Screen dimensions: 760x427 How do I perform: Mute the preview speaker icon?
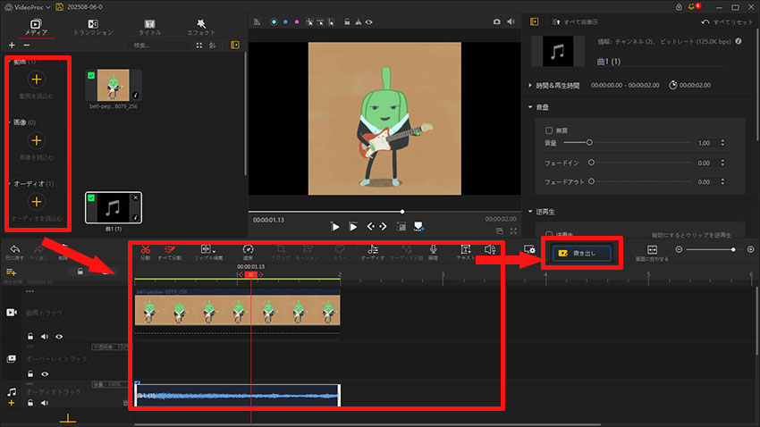(x=511, y=21)
